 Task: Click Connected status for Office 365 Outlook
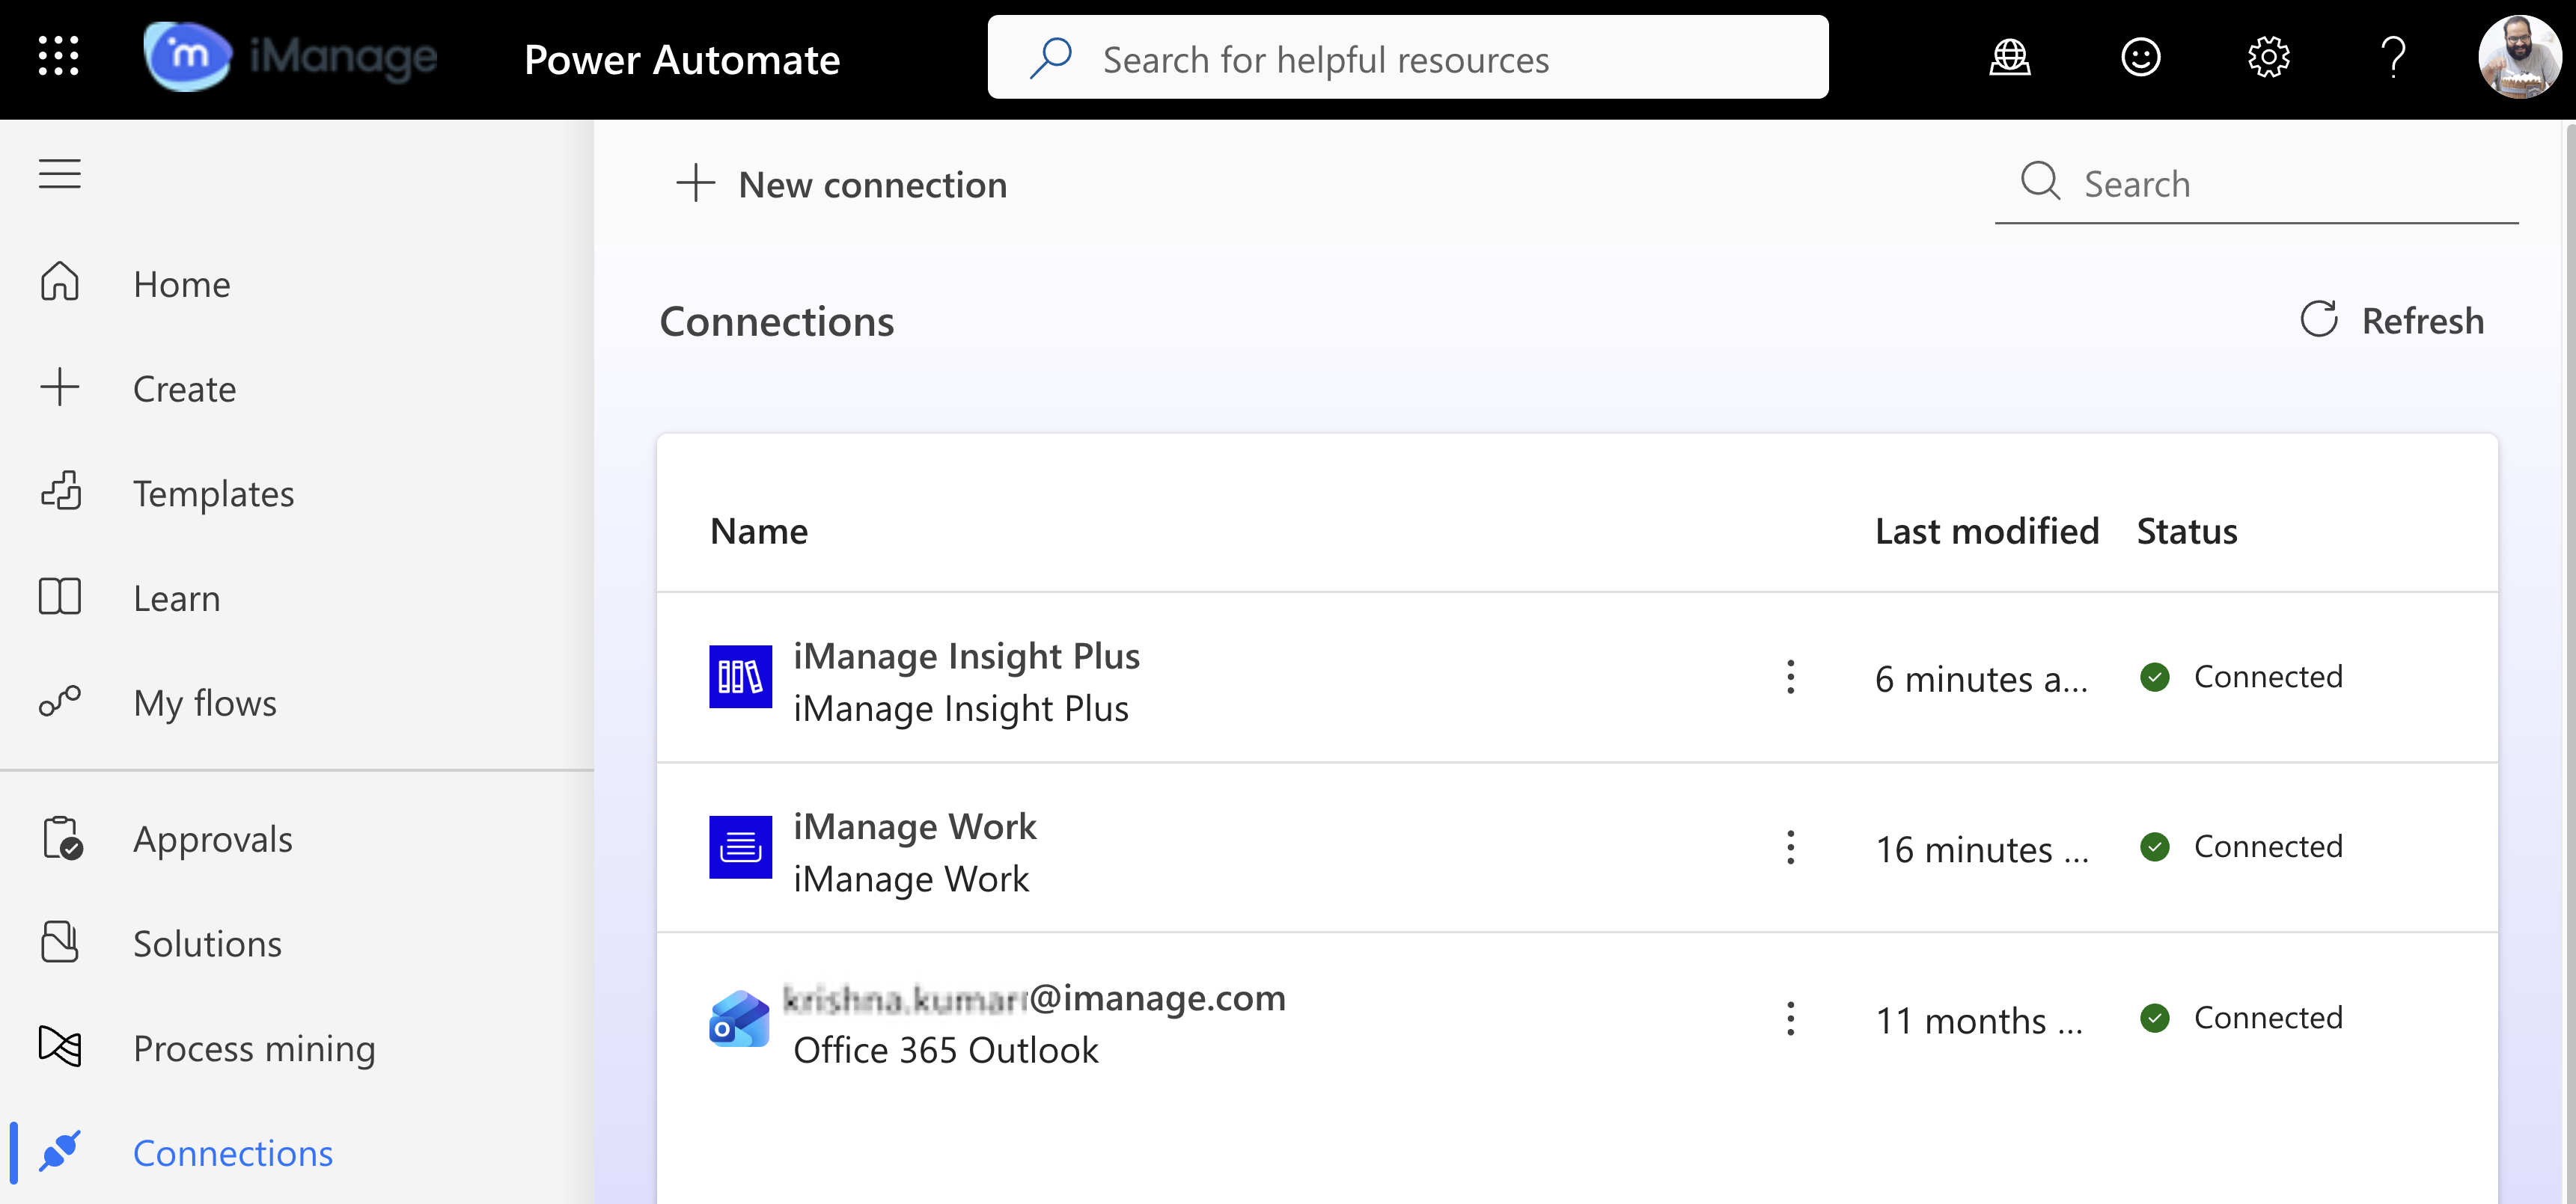tap(2268, 1017)
